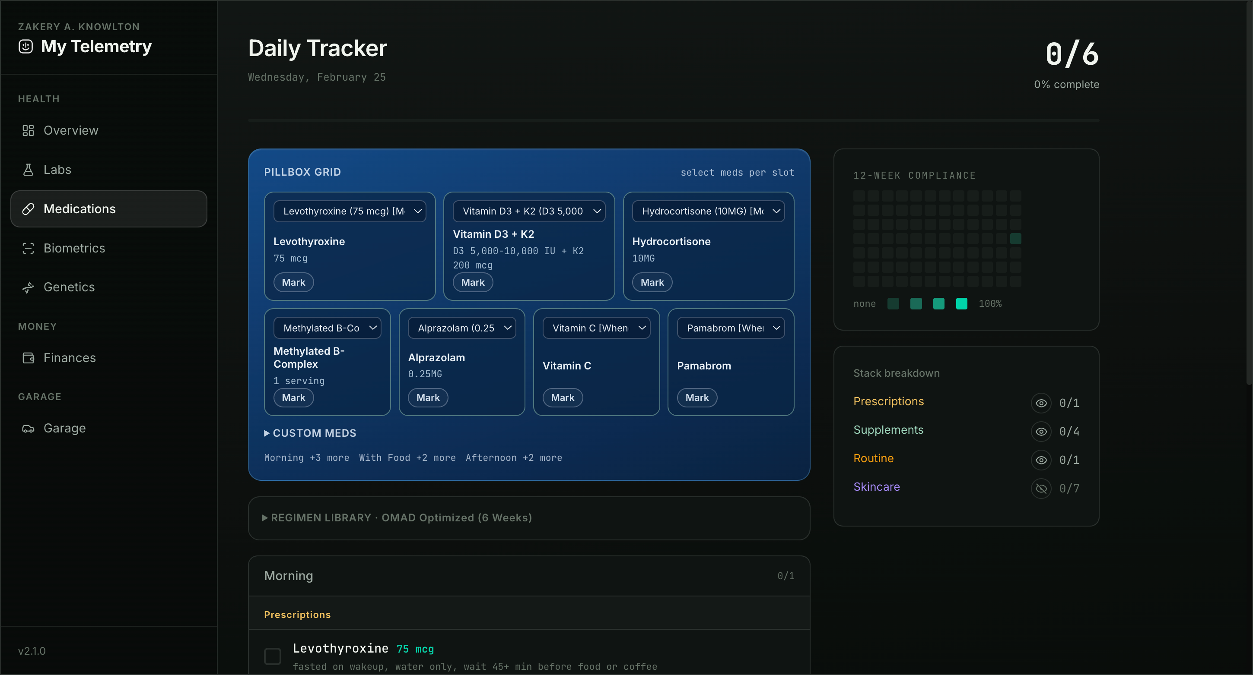Select the Medications pill icon
Image resolution: width=1253 pixels, height=675 pixels.
coord(28,208)
